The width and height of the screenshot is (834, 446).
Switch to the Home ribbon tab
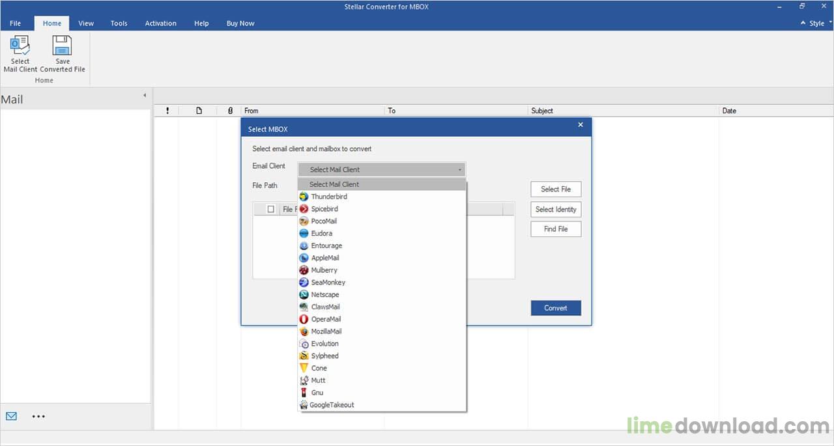coord(52,23)
